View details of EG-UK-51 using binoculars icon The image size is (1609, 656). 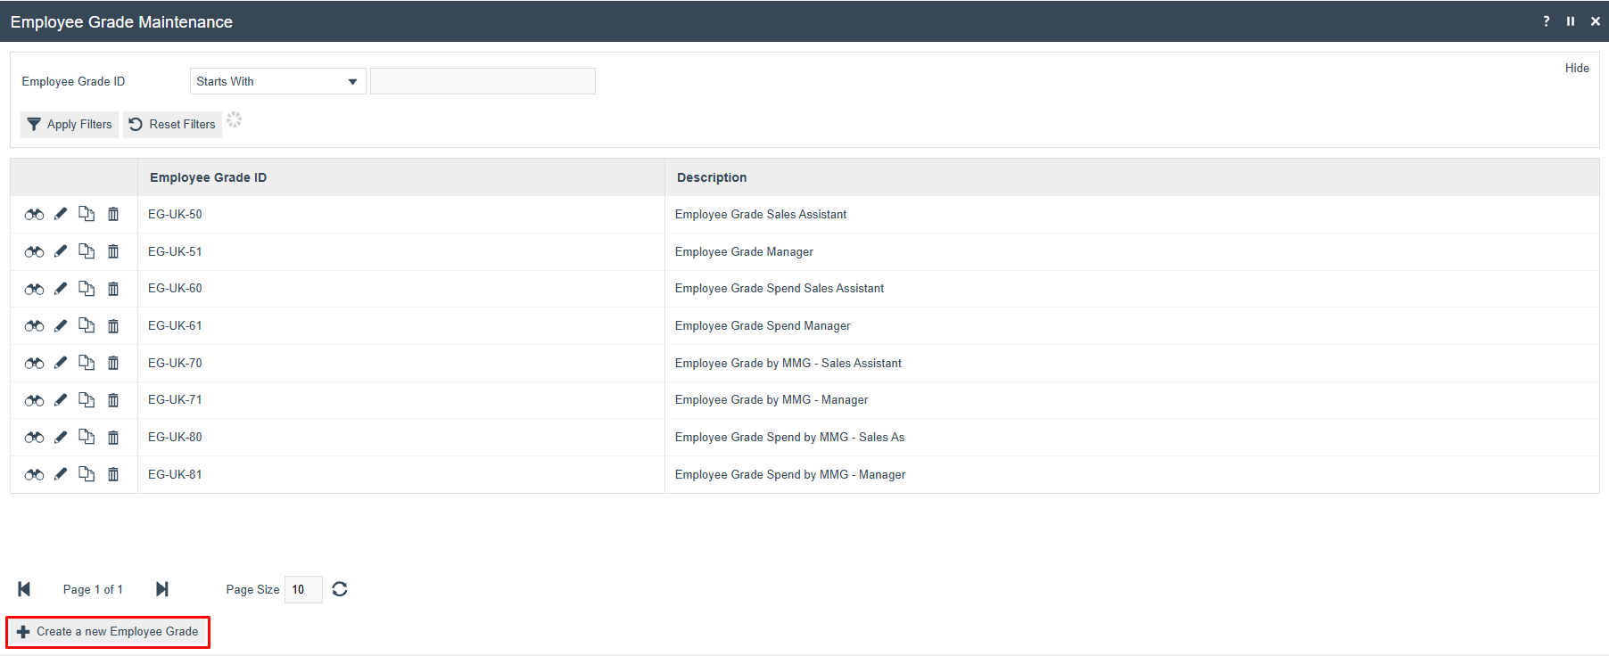(x=34, y=252)
